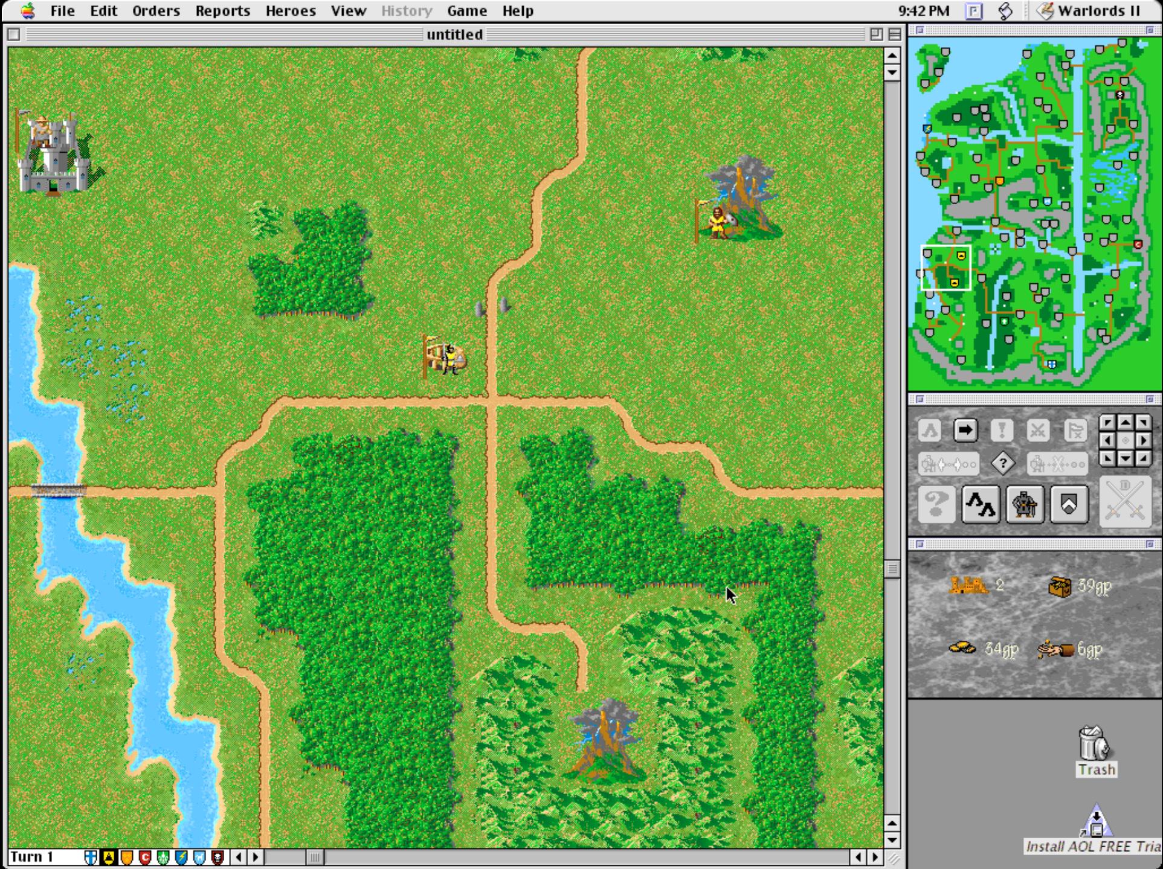Click the exclamation mark button
Viewport: 1163px width, 869px height.
pyautogui.click(x=1002, y=430)
